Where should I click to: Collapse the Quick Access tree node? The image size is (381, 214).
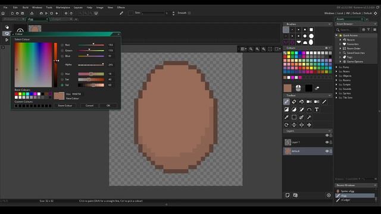[x=336, y=36]
